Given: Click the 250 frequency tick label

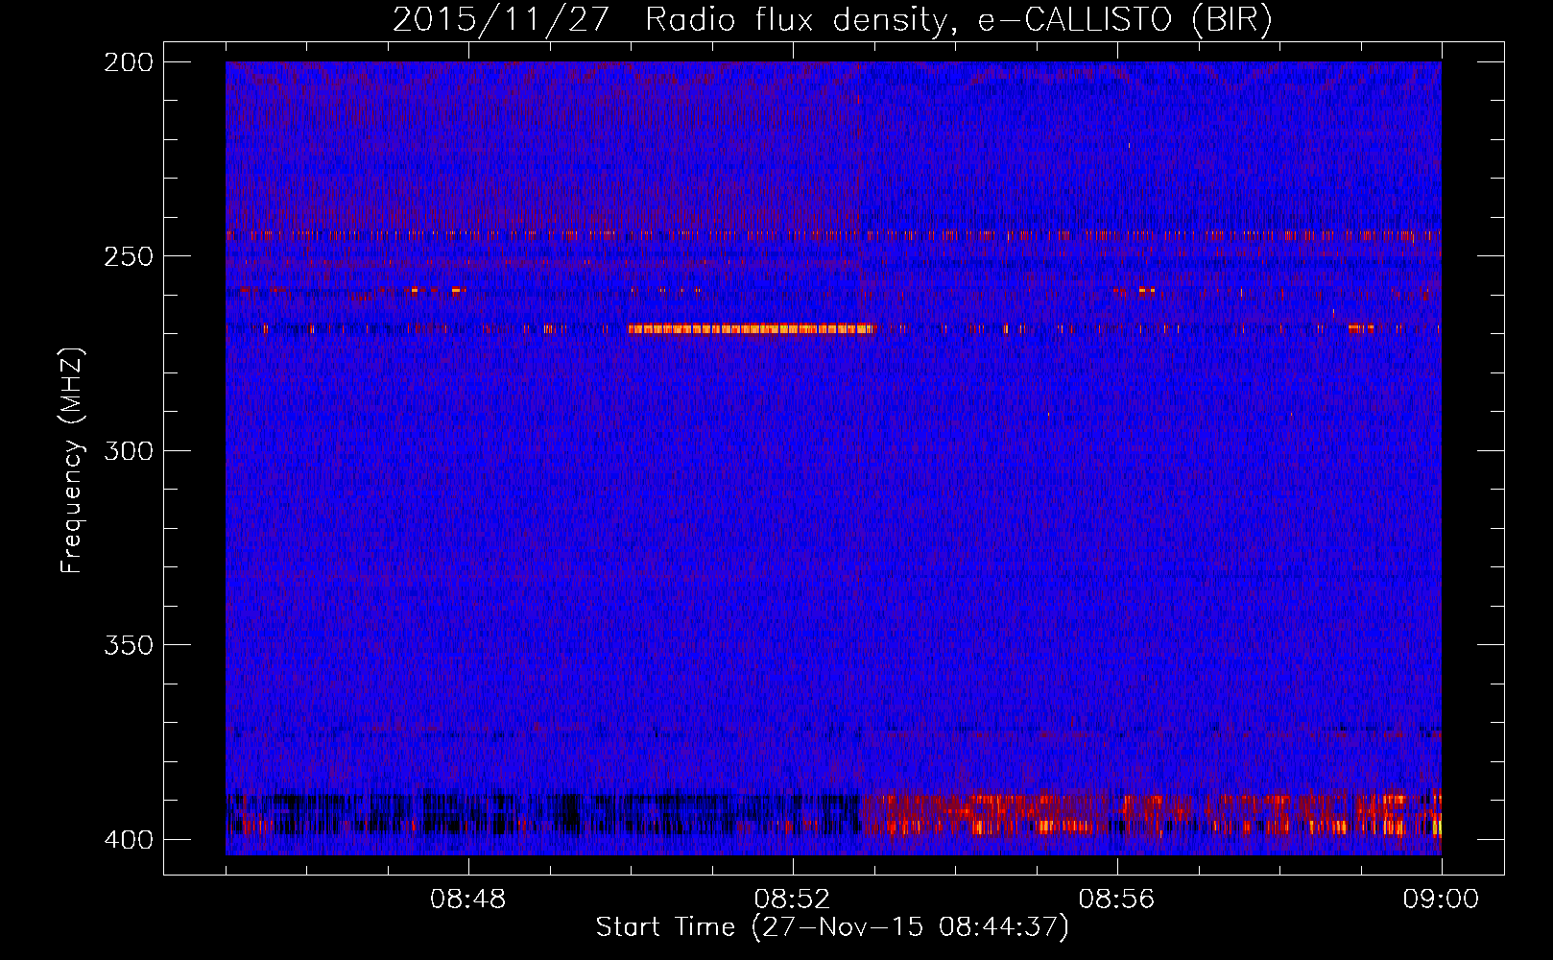Looking at the screenshot, I should point(128,256).
